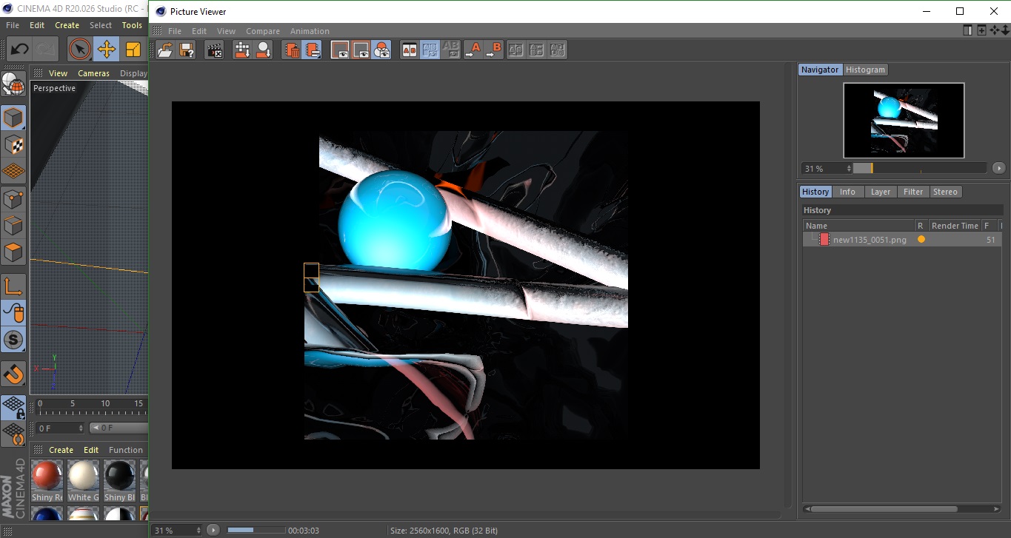Image resolution: width=1011 pixels, height=538 pixels.
Task: Click the Make Editable globe icon
Action: click(x=13, y=84)
